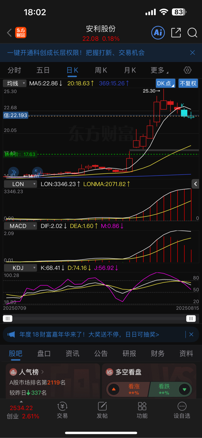
Task: Tap the fullscreen arrows icon on chart
Action: click(x=37, y=172)
